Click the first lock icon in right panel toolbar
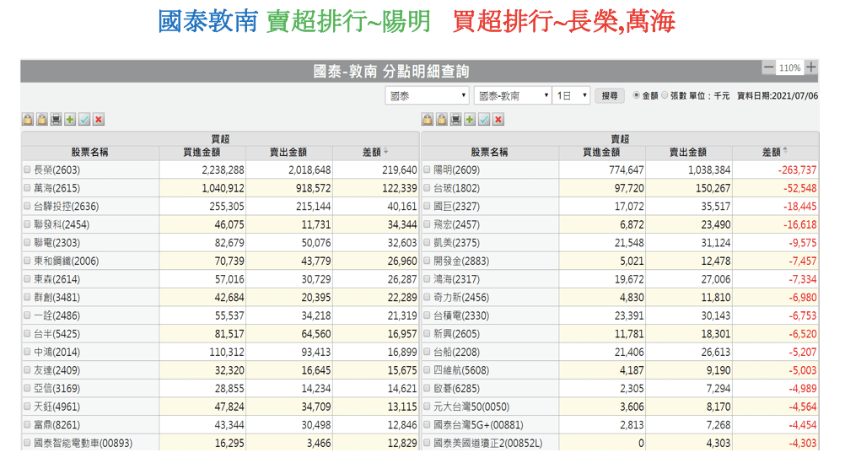Screen dimensions: 845x474 [427, 120]
